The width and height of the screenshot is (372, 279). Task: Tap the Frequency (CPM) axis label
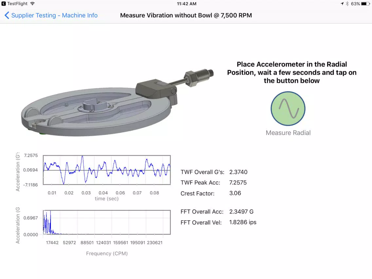(x=107, y=253)
